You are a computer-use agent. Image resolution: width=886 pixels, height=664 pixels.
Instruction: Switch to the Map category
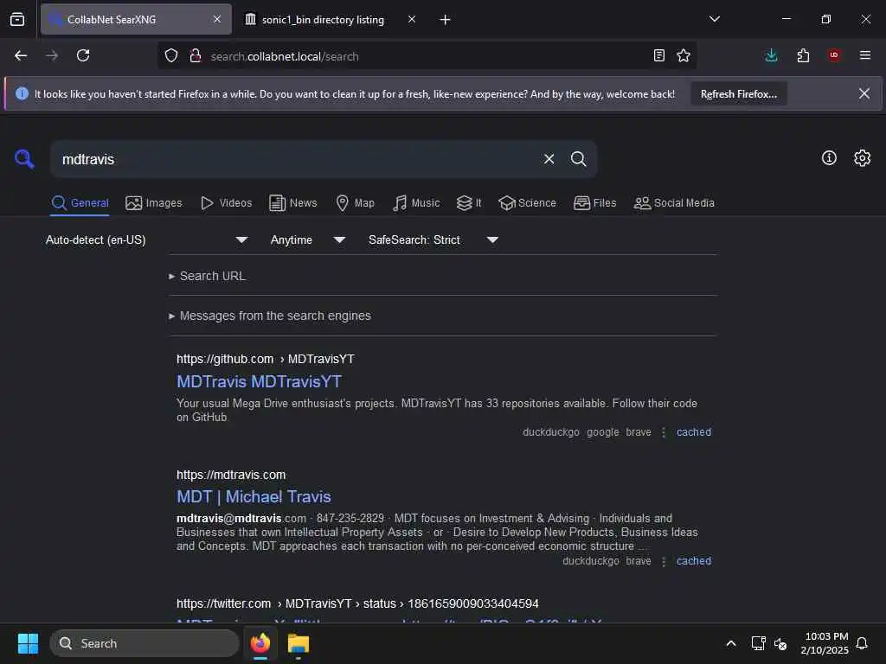(355, 203)
